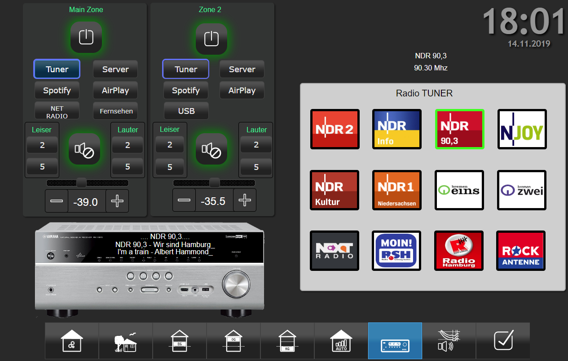Image resolution: width=568 pixels, height=361 pixels.
Task: Open EG floor view in bottom bar
Action: click(180, 341)
